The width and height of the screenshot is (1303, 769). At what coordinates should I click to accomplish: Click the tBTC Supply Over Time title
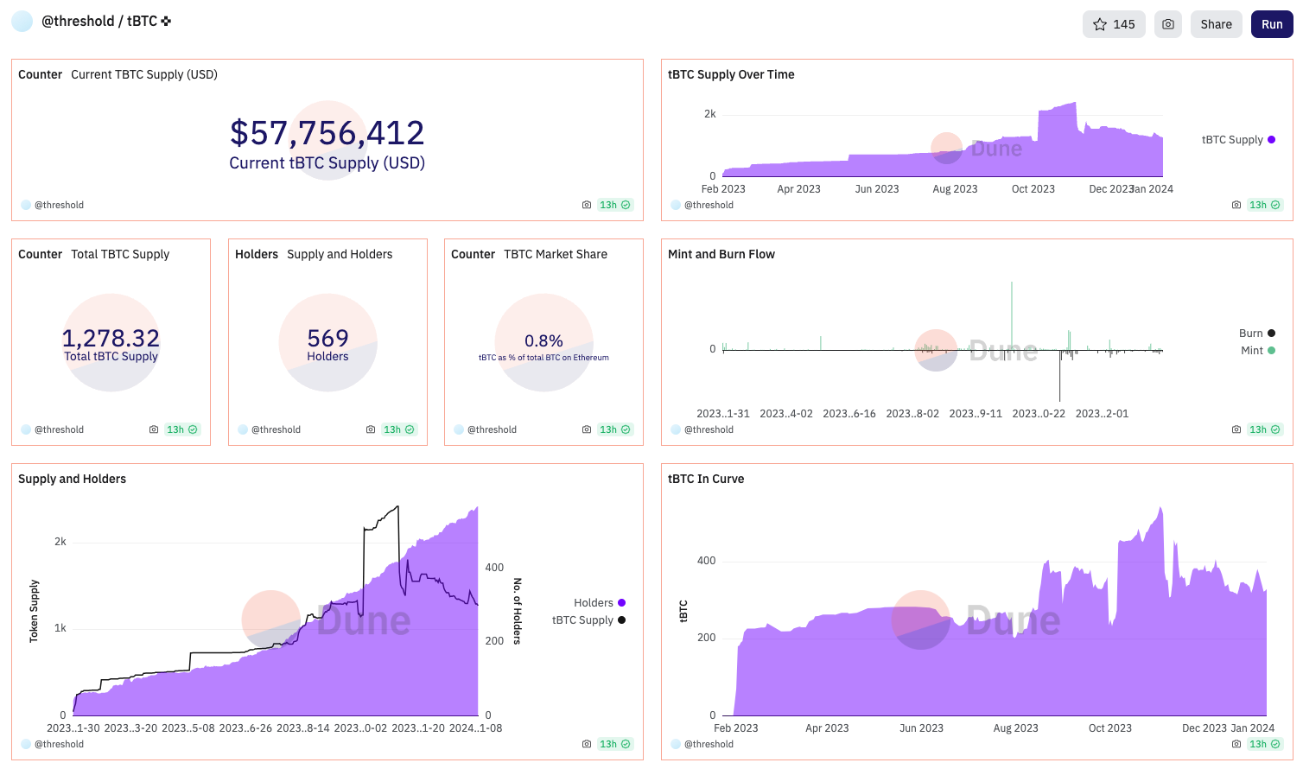click(731, 74)
